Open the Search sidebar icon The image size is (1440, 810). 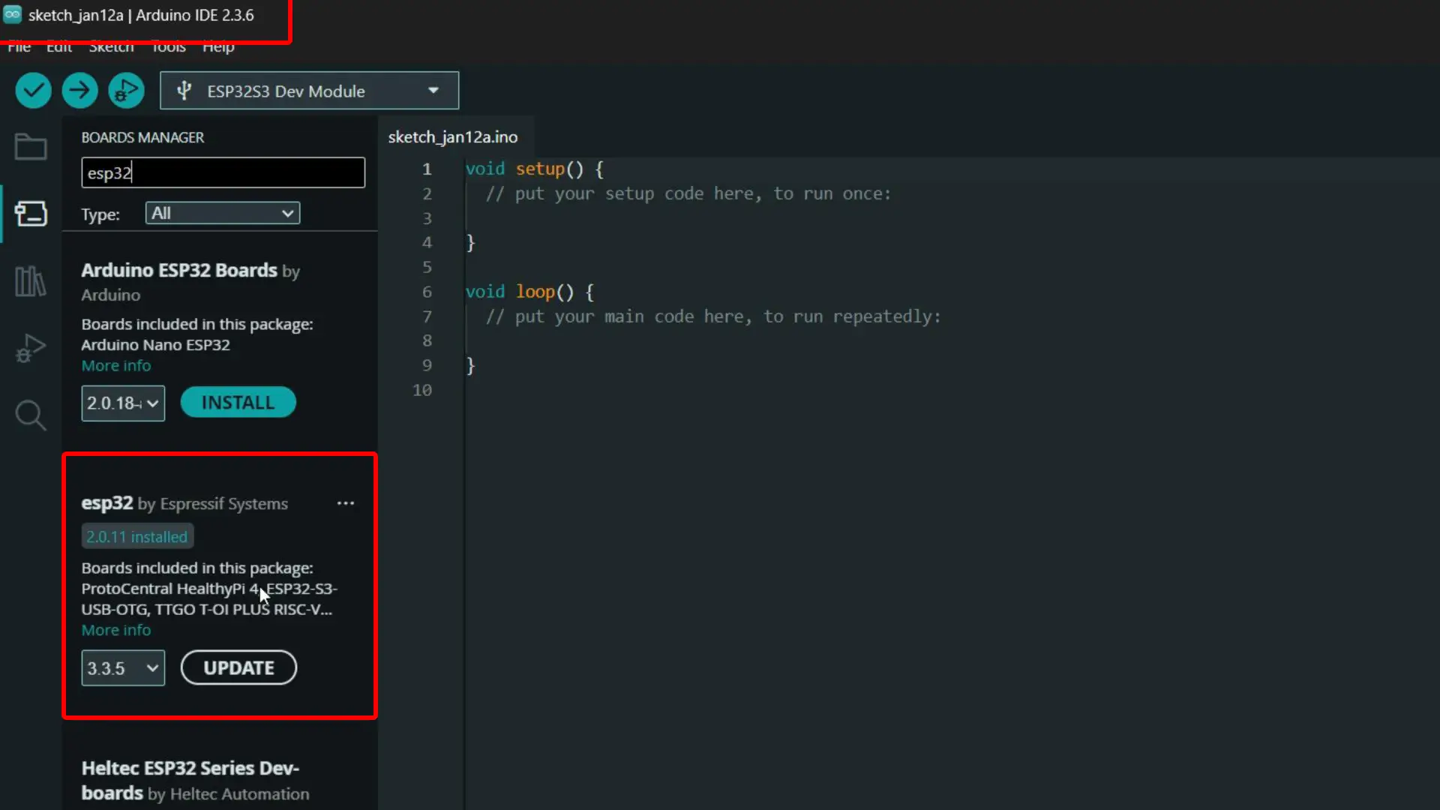[31, 415]
